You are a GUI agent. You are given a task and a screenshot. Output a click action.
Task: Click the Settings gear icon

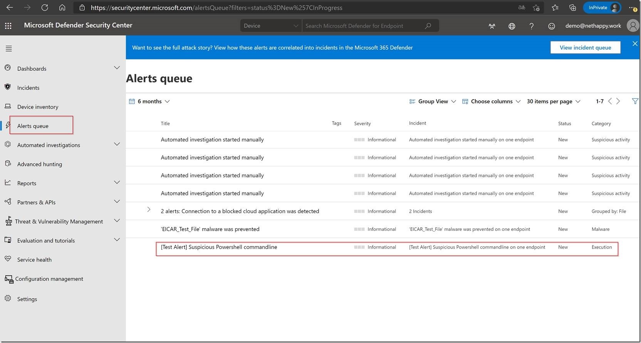(8, 298)
